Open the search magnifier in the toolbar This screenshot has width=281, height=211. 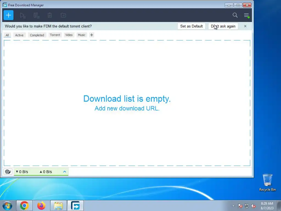pyautogui.click(x=235, y=15)
